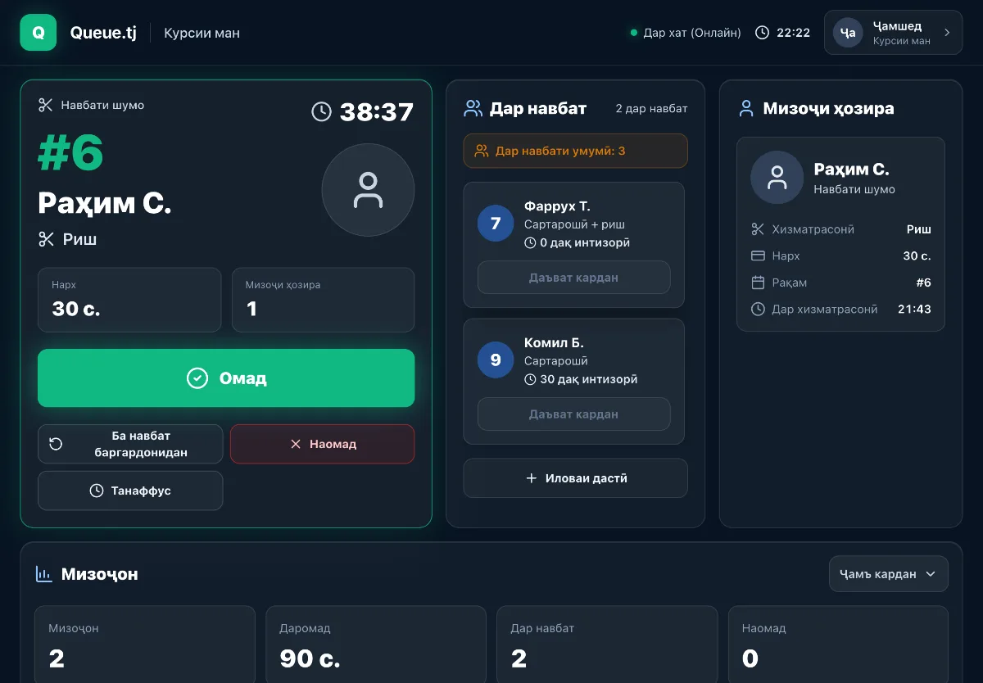Viewport: 983px width, 683px height.
Task: Select queue number 7 badge for Фаррух Т.
Action: (x=496, y=224)
